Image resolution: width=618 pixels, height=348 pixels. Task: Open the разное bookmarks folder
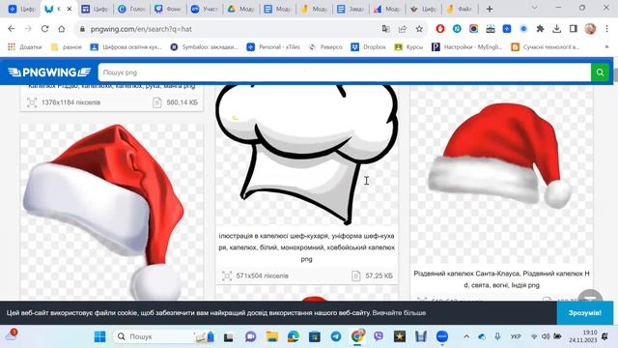pyautogui.click(x=67, y=47)
